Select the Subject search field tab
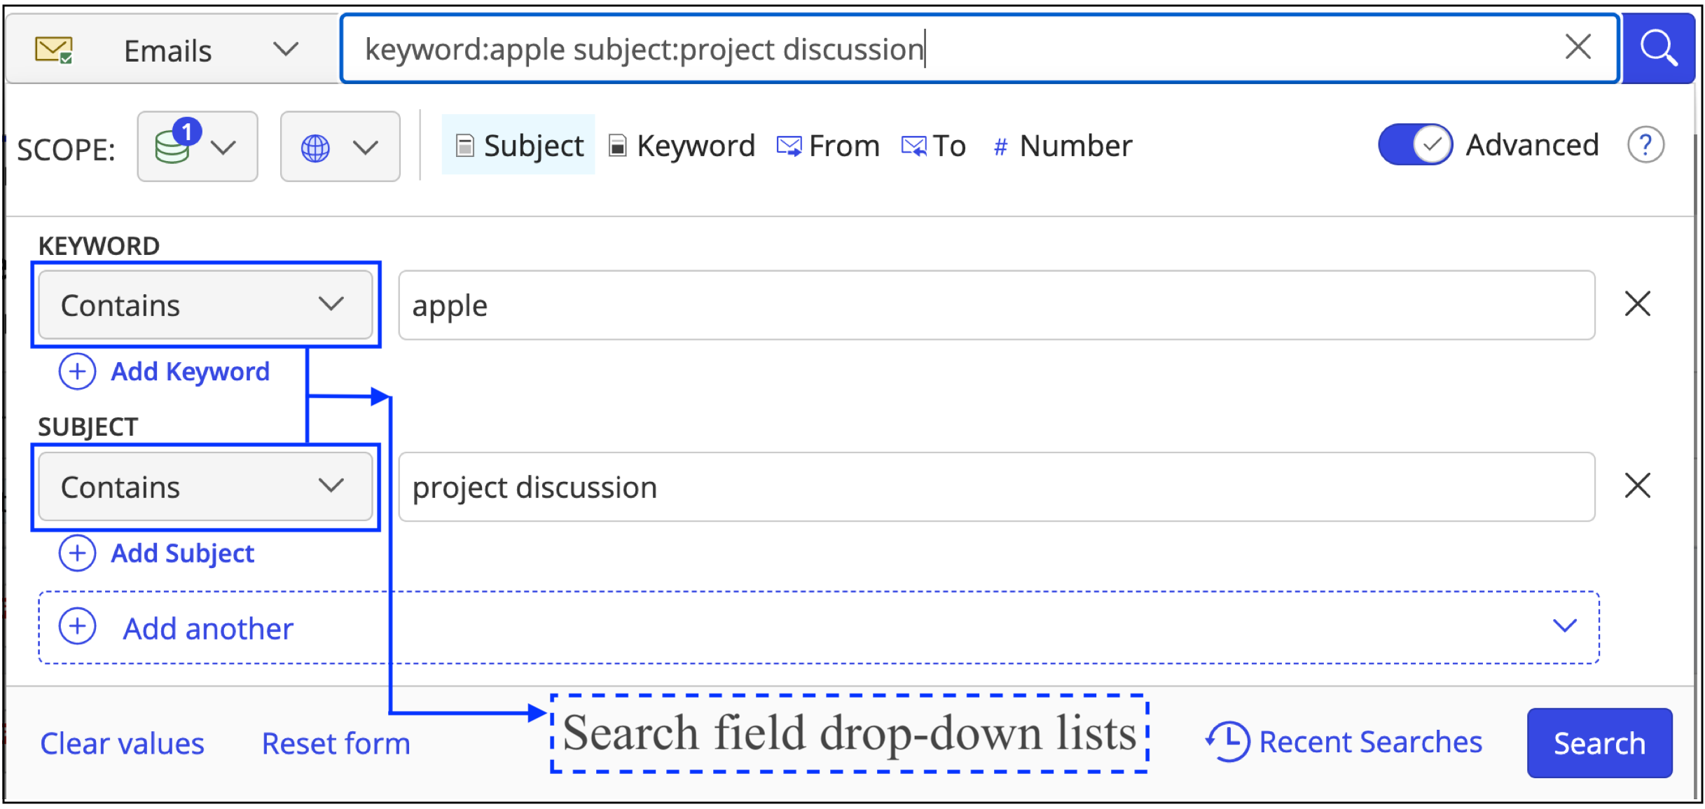Screen dimensions: 1705x809 coord(519,146)
